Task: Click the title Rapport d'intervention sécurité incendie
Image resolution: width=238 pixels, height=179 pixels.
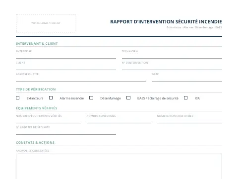Action: (166, 22)
